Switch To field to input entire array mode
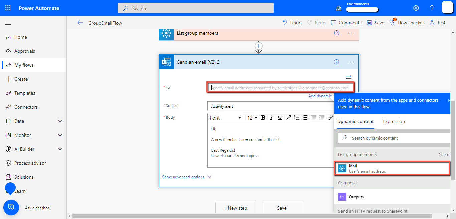 [348, 77]
